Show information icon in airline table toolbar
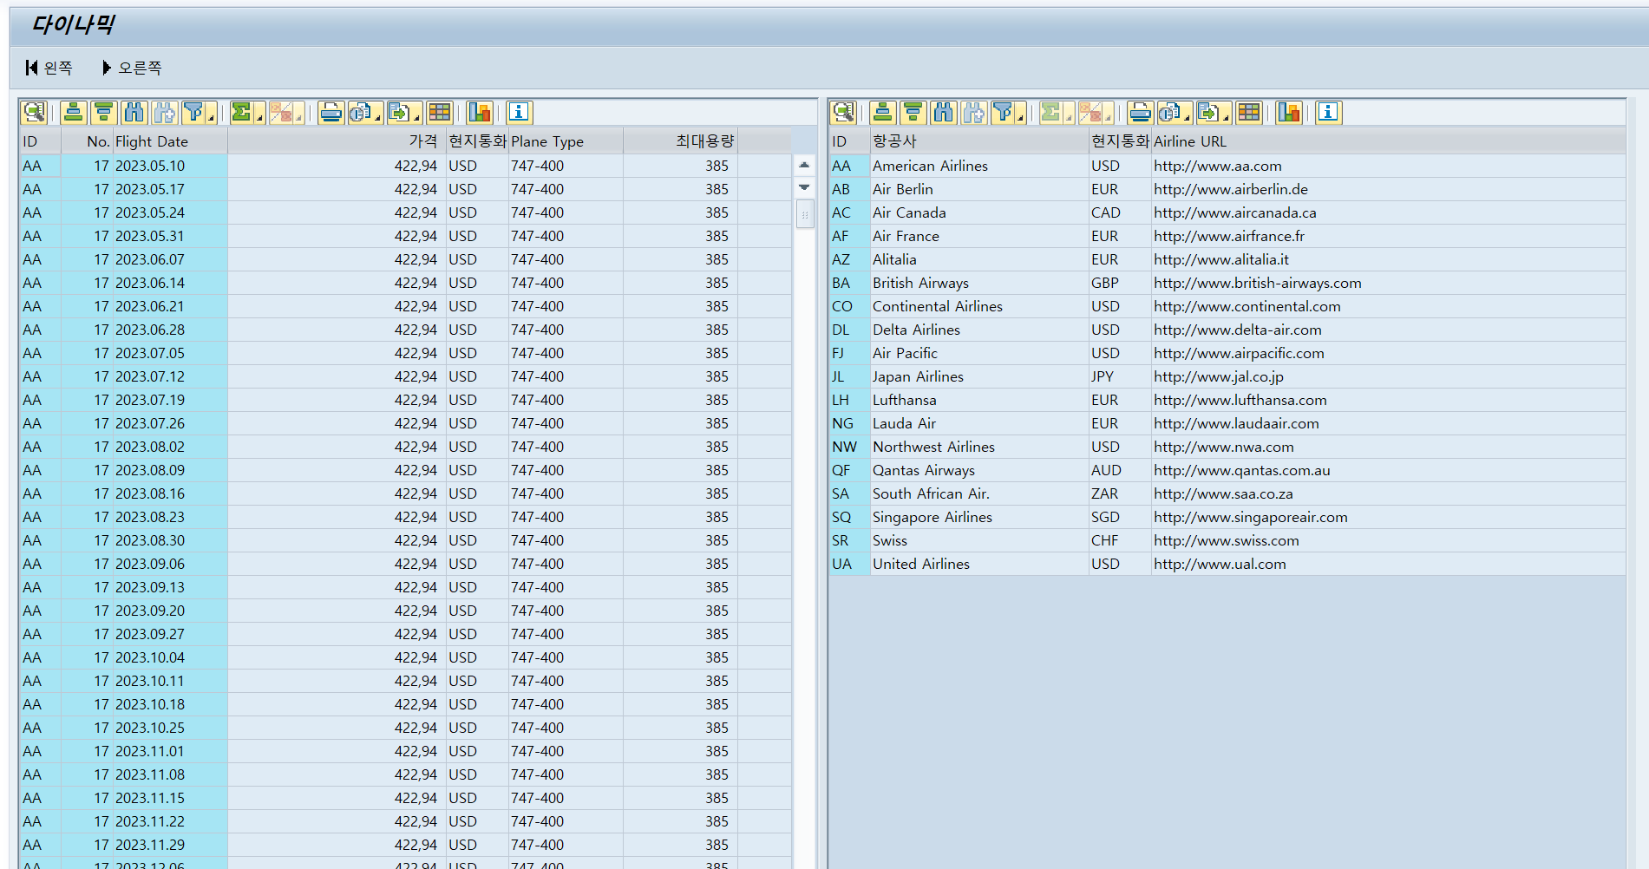Viewport: 1649px width, 869px height. pos(1328,112)
